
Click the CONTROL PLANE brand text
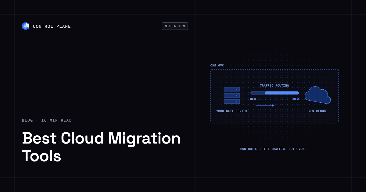click(x=52, y=27)
